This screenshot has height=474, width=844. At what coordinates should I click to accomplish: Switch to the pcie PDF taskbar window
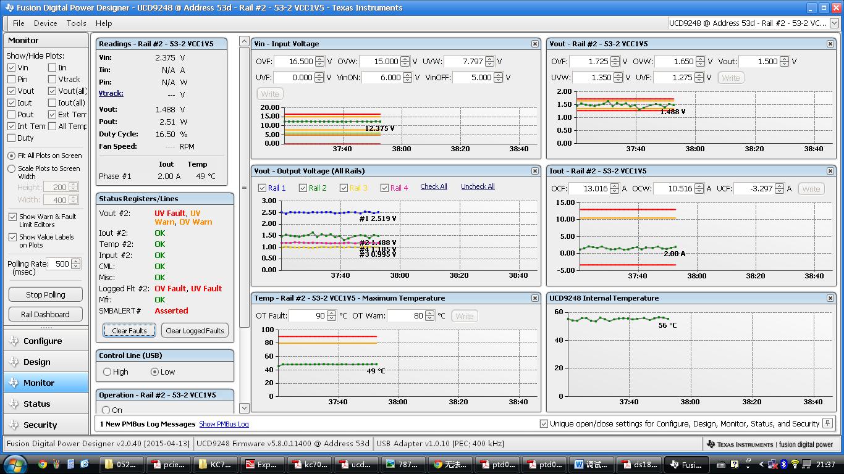pos(169,465)
